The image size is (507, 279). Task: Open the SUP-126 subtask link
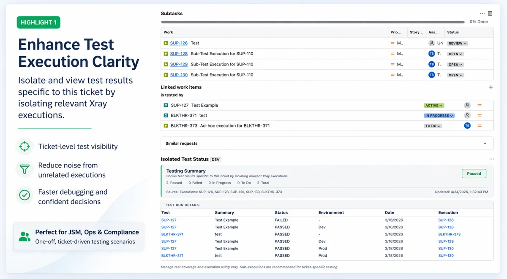[179, 43]
